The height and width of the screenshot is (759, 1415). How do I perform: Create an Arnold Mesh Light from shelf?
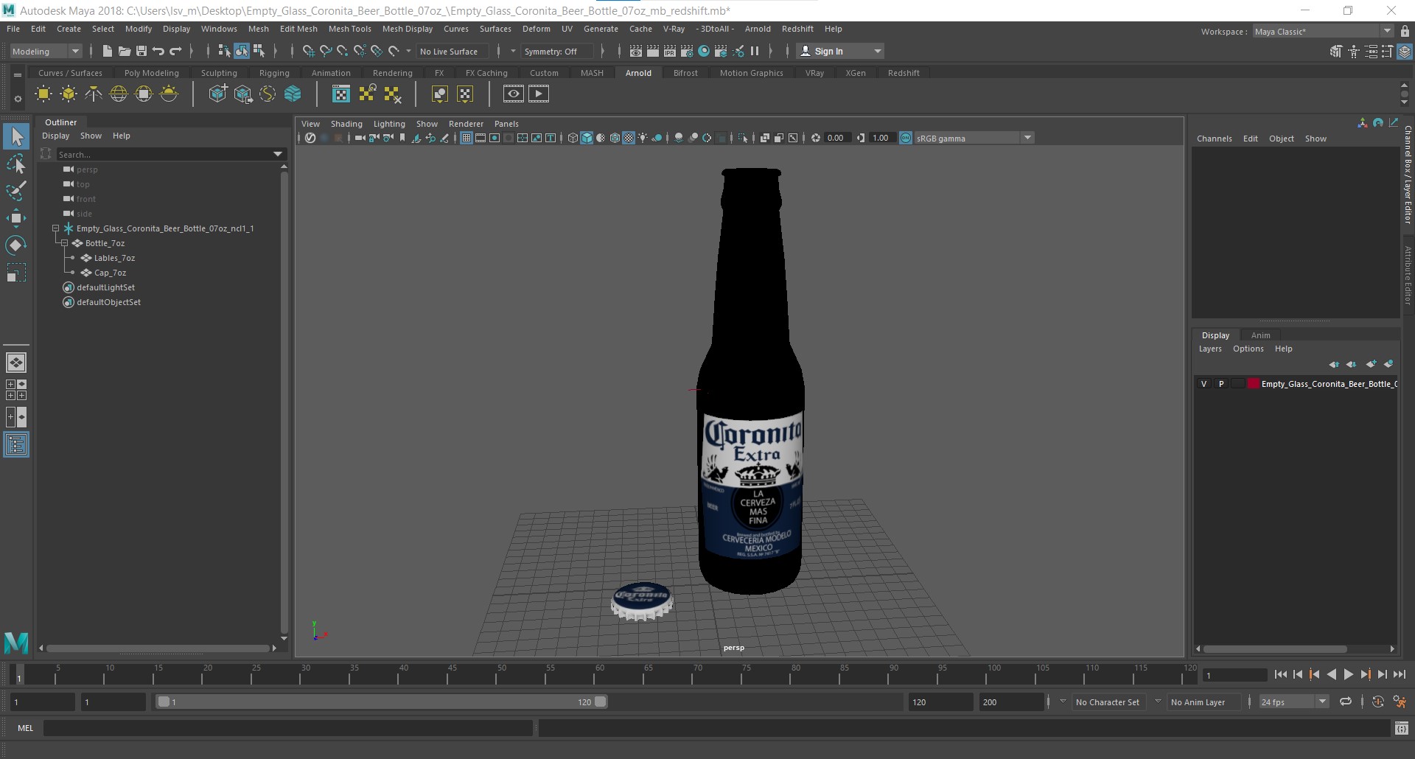point(69,94)
